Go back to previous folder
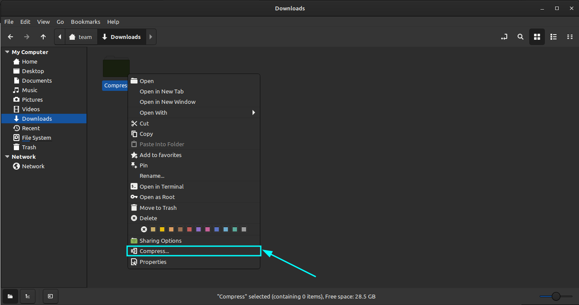 [x=10, y=37]
